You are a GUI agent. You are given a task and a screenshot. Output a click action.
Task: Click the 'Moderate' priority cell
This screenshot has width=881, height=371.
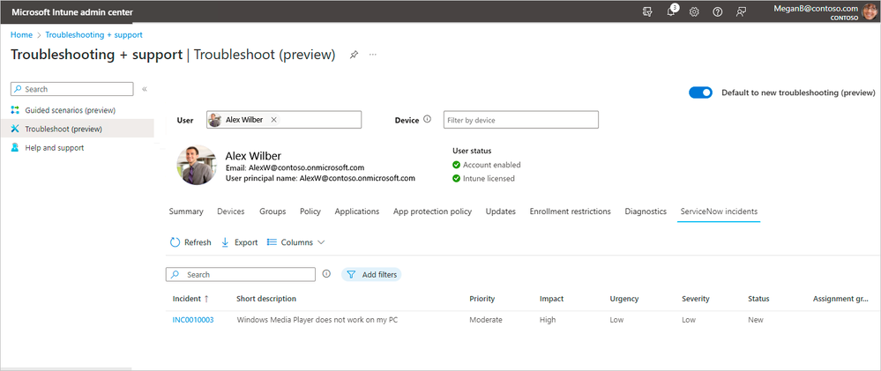[x=485, y=320]
